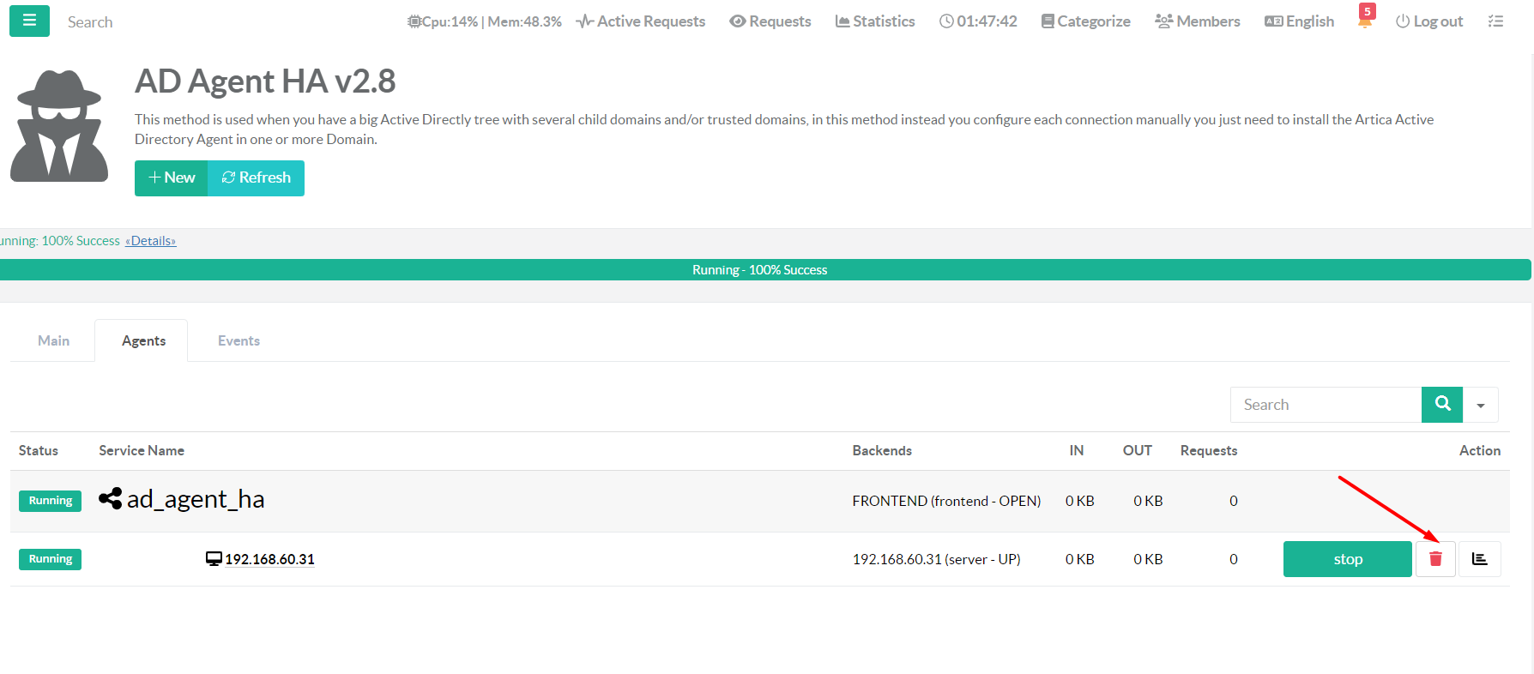Expand the search options dropdown caret
The height and width of the screenshot is (674, 1534).
(1481, 405)
